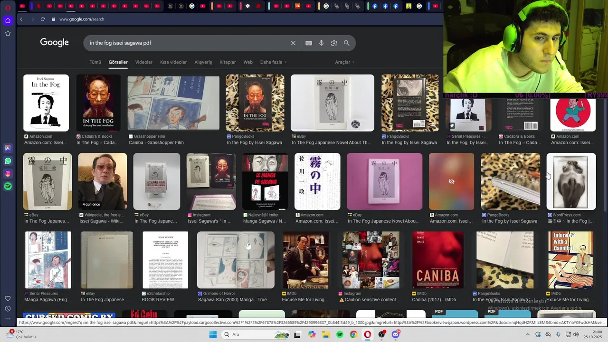Open Chrome from the taskbar
The image size is (608, 342).
[353, 334]
